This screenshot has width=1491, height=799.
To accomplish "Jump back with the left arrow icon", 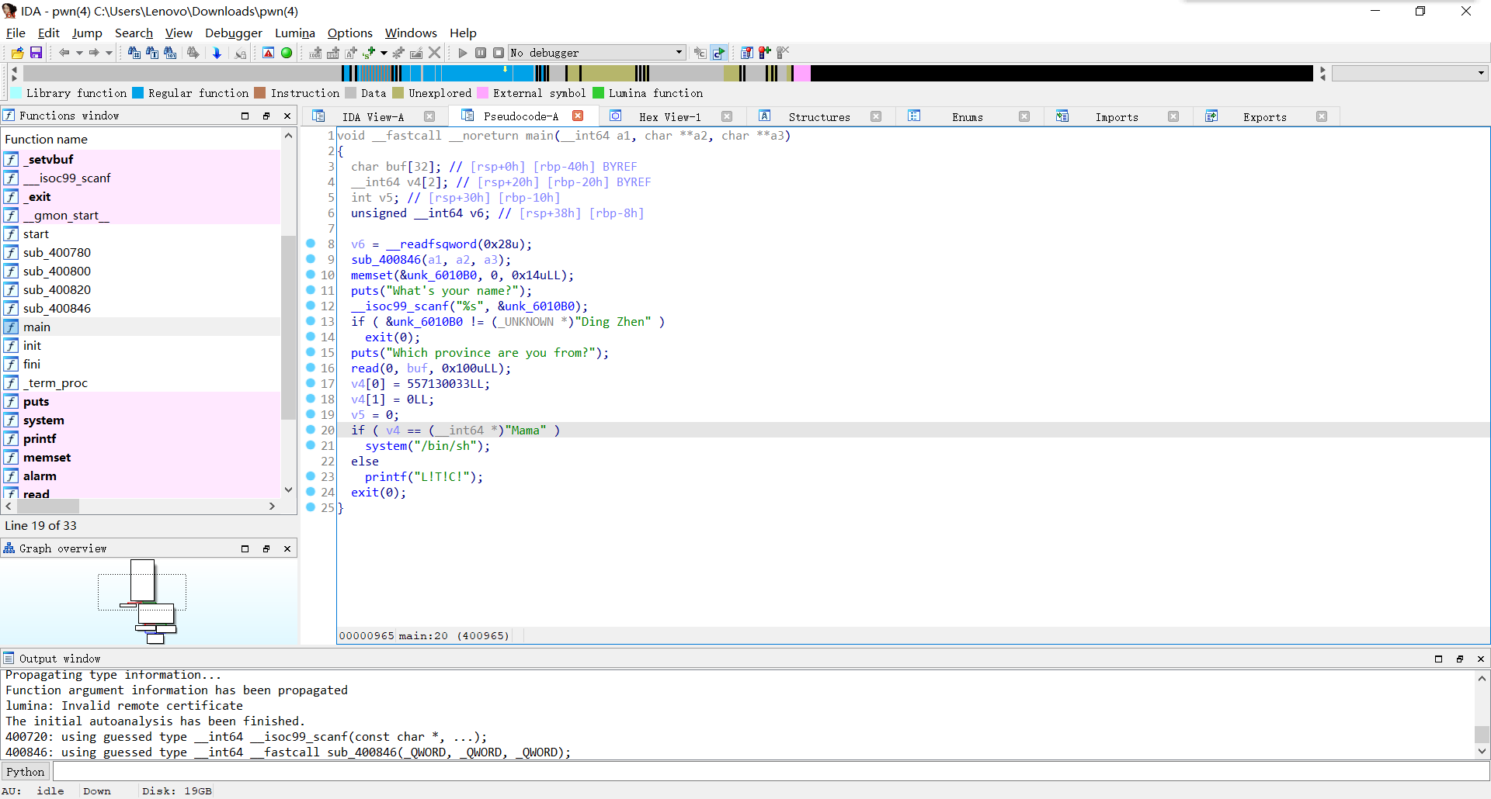I will 64,53.
